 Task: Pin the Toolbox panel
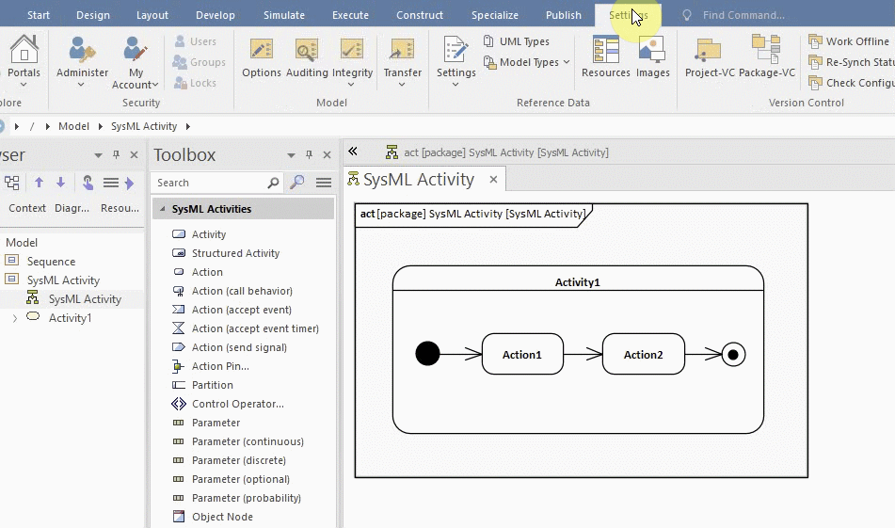(309, 155)
